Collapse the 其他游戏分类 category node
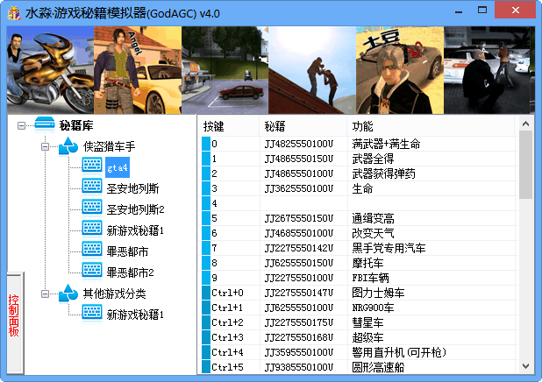This screenshot has height=382, width=542. [45, 294]
